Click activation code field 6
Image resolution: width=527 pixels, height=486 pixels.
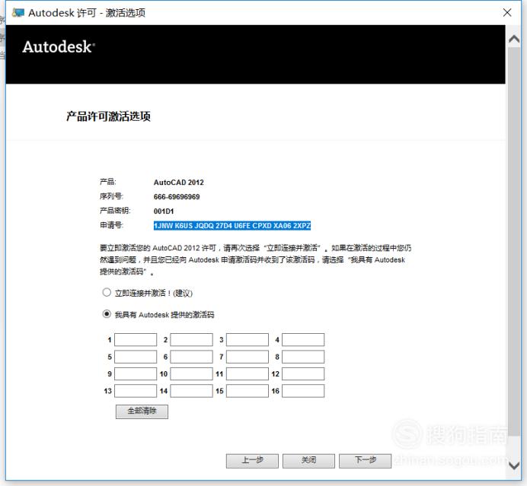click(x=191, y=357)
